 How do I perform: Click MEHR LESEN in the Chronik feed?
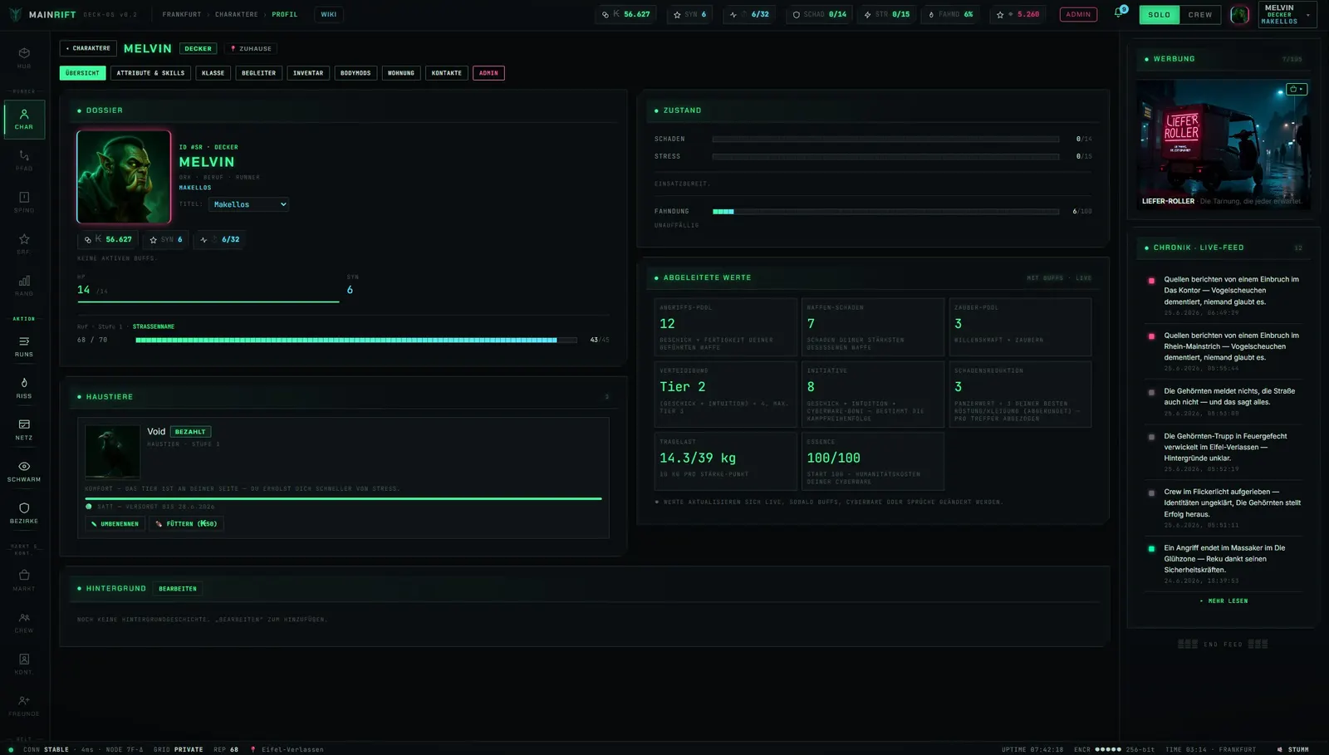click(x=1224, y=601)
